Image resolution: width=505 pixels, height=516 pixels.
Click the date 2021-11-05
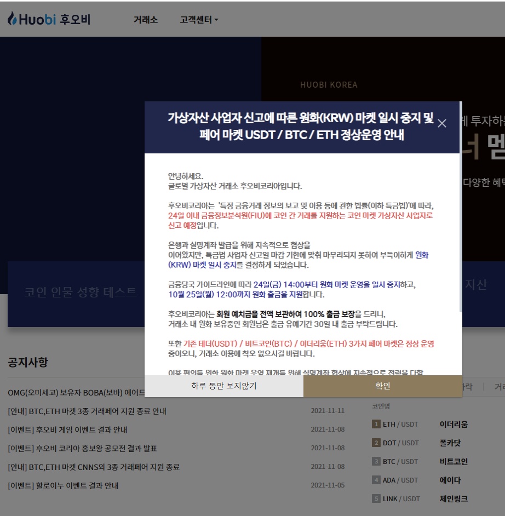(328, 485)
